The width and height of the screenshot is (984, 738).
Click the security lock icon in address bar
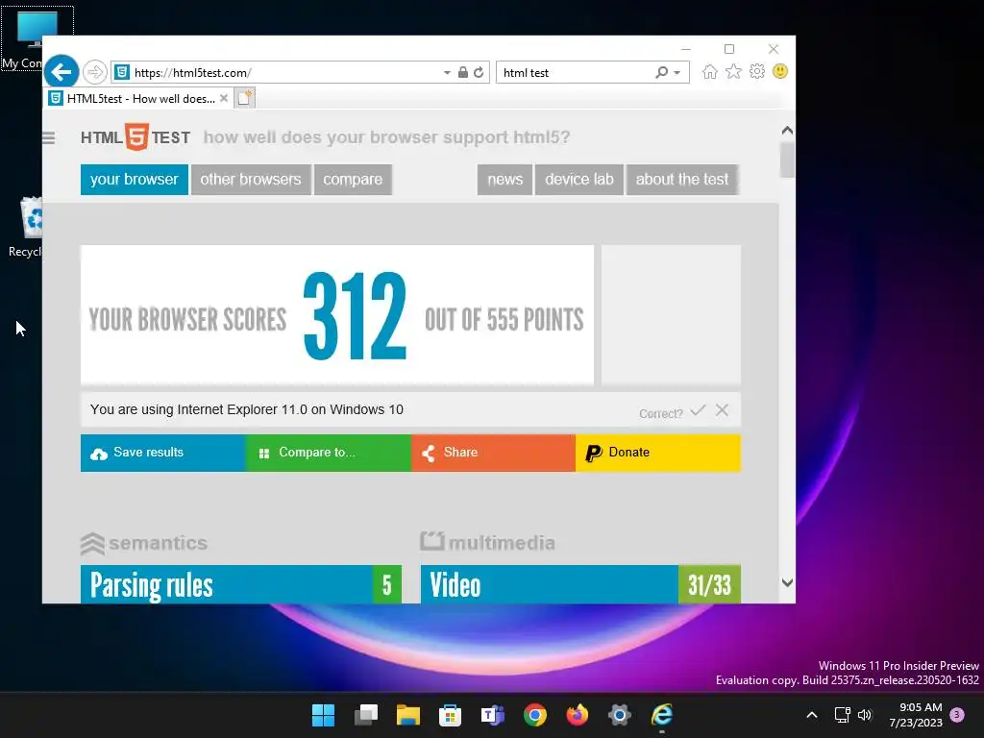click(462, 72)
